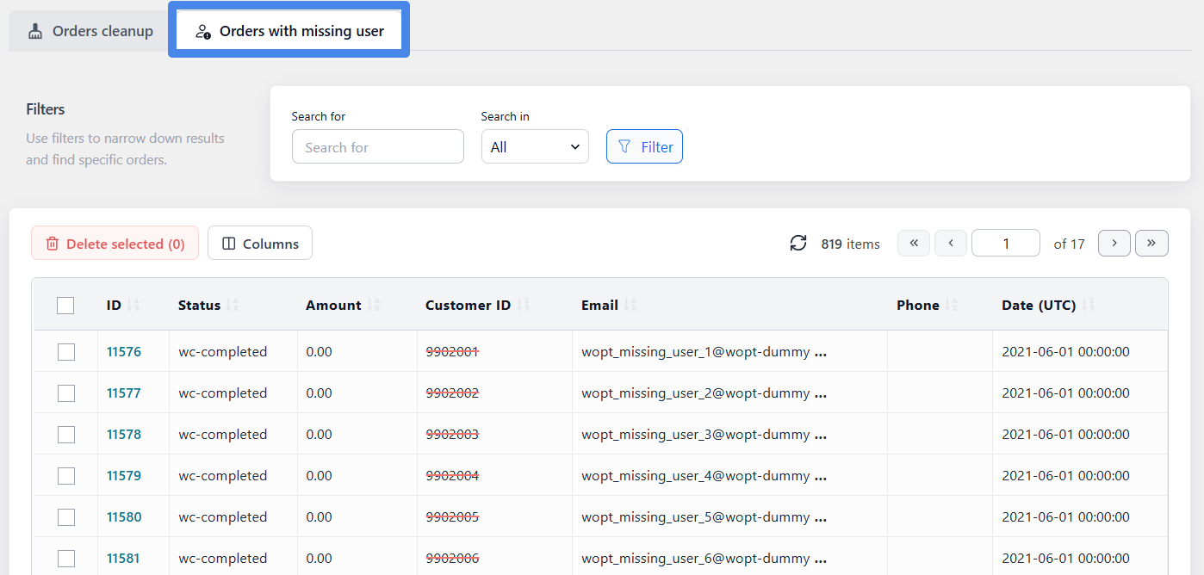Sort by Date (UTC) column arrows
Image resolution: width=1204 pixels, height=575 pixels.
(1088, 305)
